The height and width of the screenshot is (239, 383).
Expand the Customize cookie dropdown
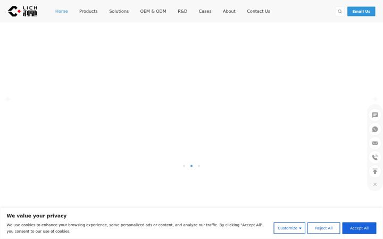click(289, 228)
